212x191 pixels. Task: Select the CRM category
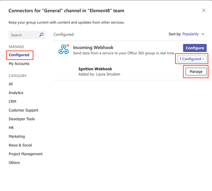[12, 102]
